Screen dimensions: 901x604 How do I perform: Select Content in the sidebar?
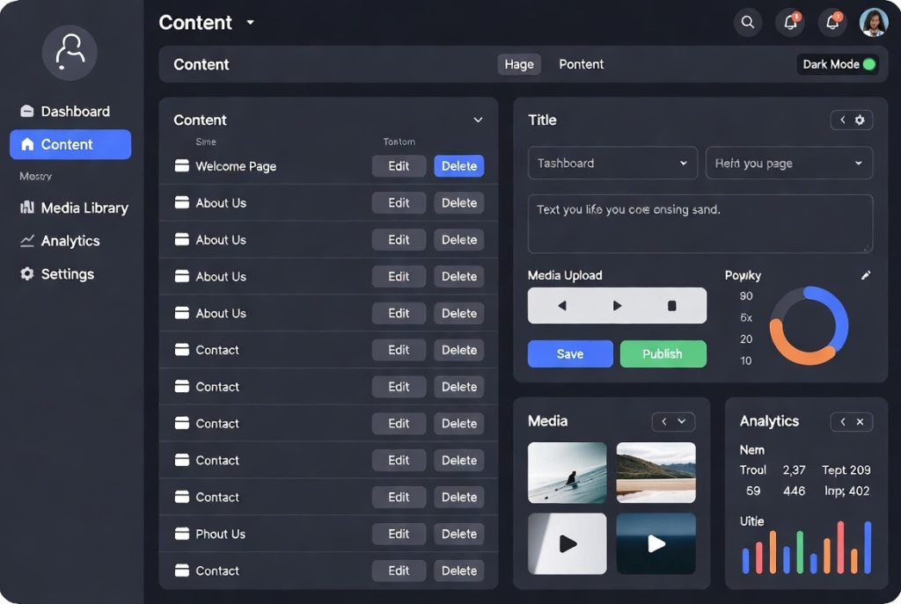click(x=70, y=144)
